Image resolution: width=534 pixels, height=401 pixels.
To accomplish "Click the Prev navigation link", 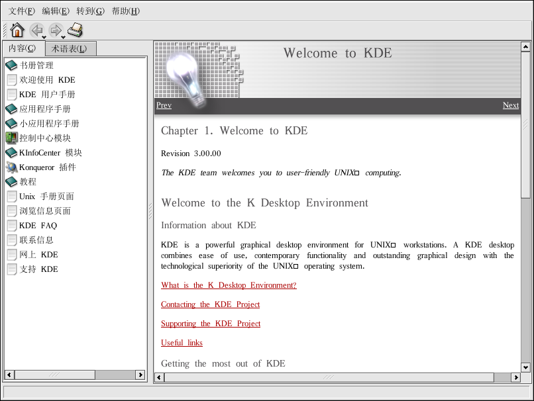I will tap(164, 105).
